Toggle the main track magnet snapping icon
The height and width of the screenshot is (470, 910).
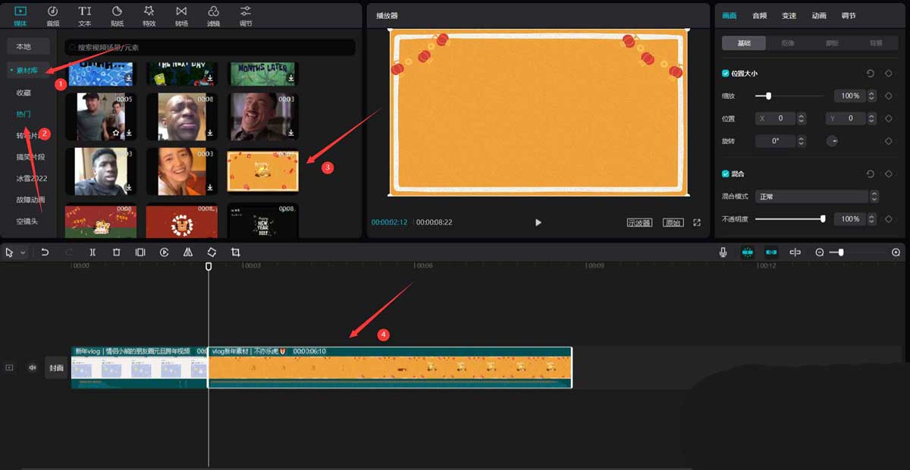pyautogui.click(x=747, y=252)
